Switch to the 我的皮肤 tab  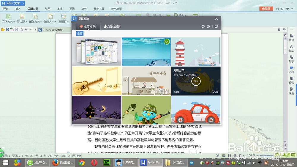(x=112, y=26)
